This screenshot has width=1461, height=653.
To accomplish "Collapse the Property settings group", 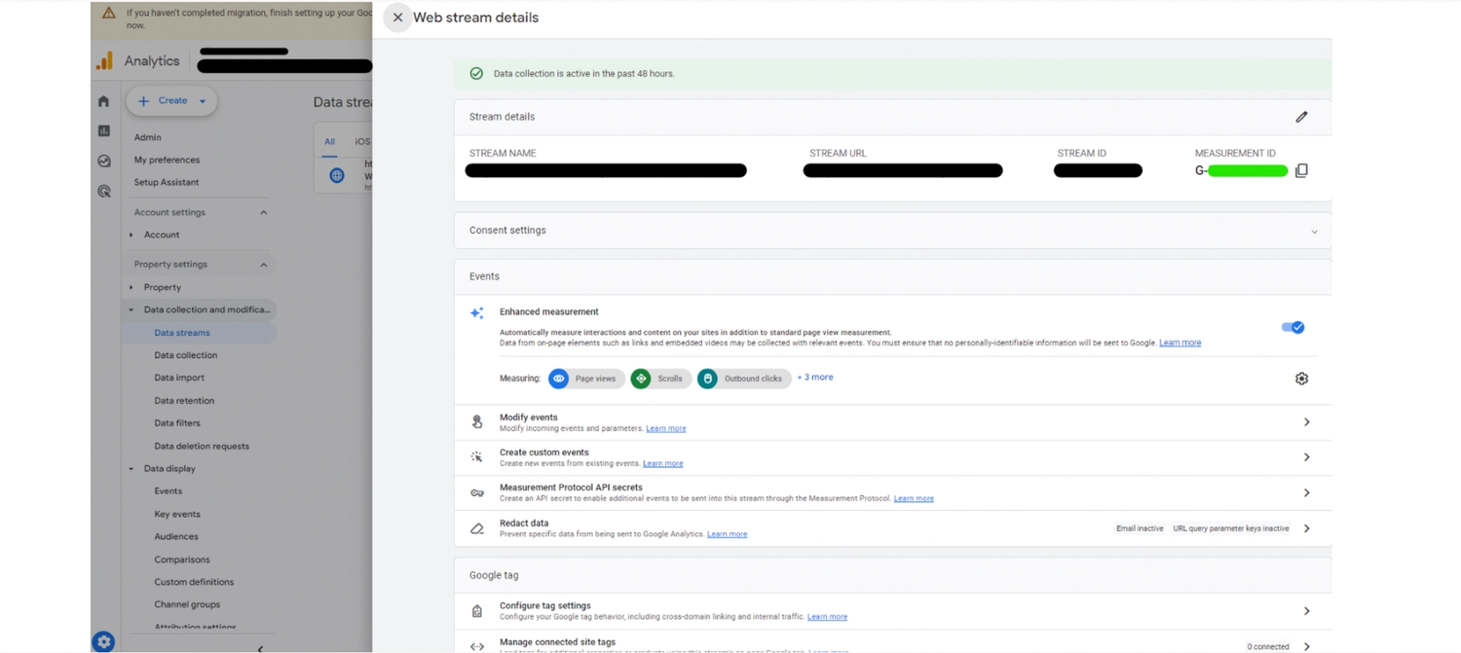I will [262, 264].
